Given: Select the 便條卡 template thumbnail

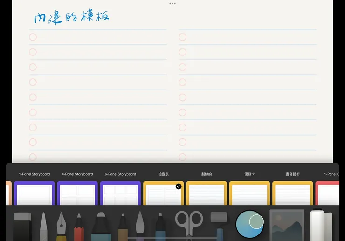Looking at the screenshot, I should coord(249,193).
